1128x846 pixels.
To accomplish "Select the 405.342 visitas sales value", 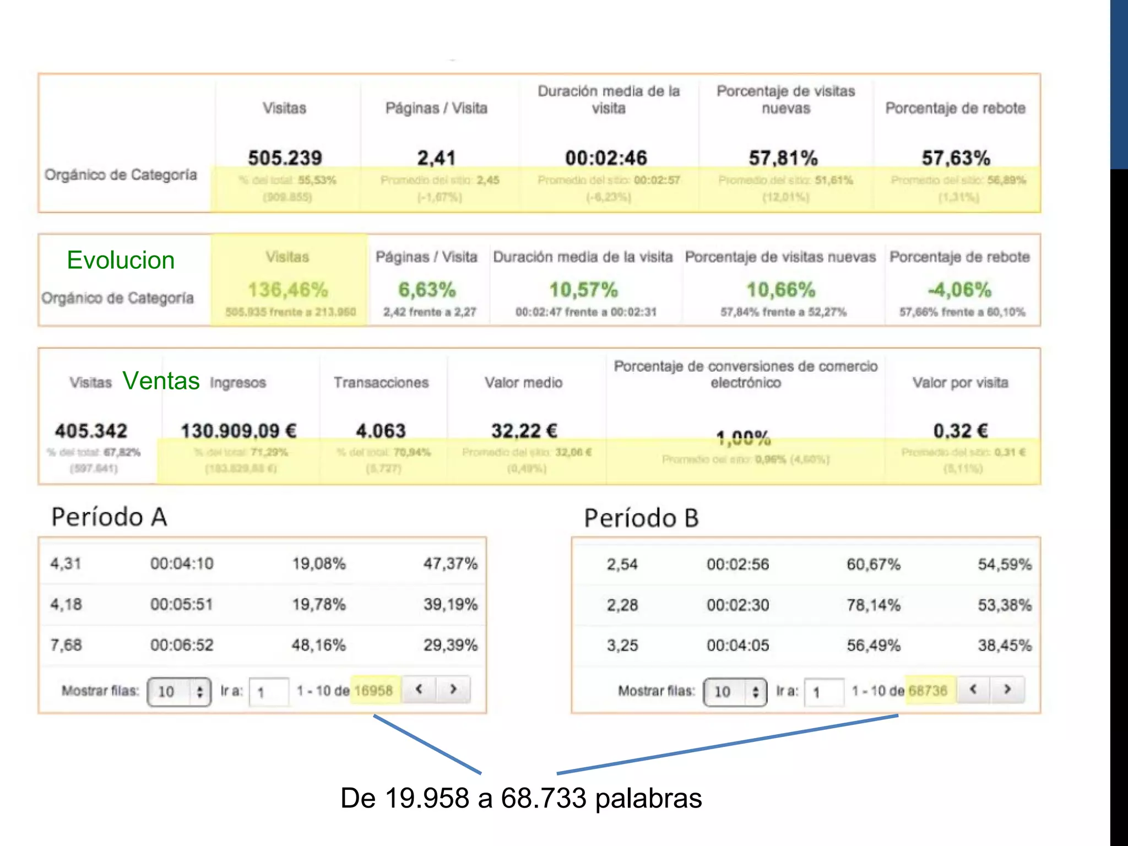I will [91, 431].
